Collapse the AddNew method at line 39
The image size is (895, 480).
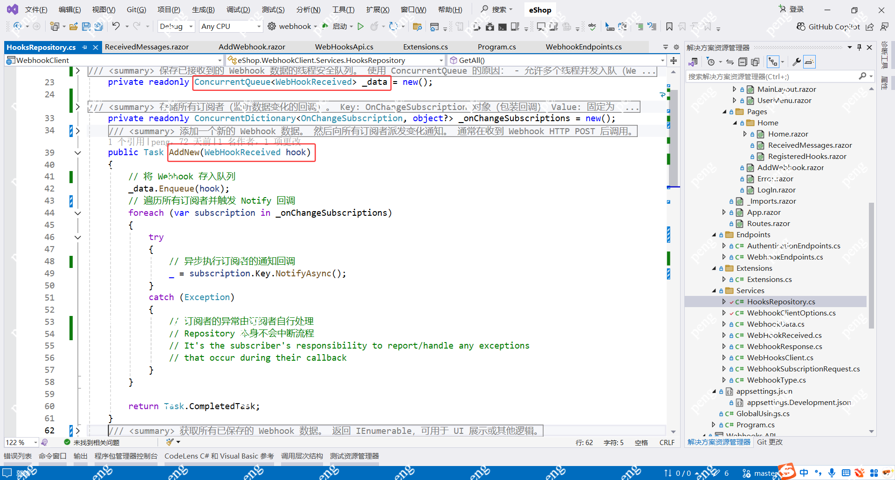click(78, 152)
